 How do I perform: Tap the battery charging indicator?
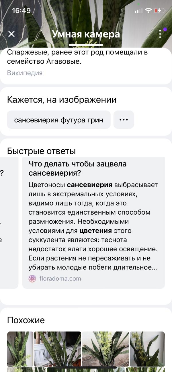160,11
